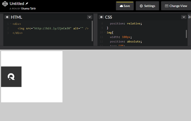Open CSS panel settings gear
Viewport: 191px width, 121px height.
click(x=101, y=17)
